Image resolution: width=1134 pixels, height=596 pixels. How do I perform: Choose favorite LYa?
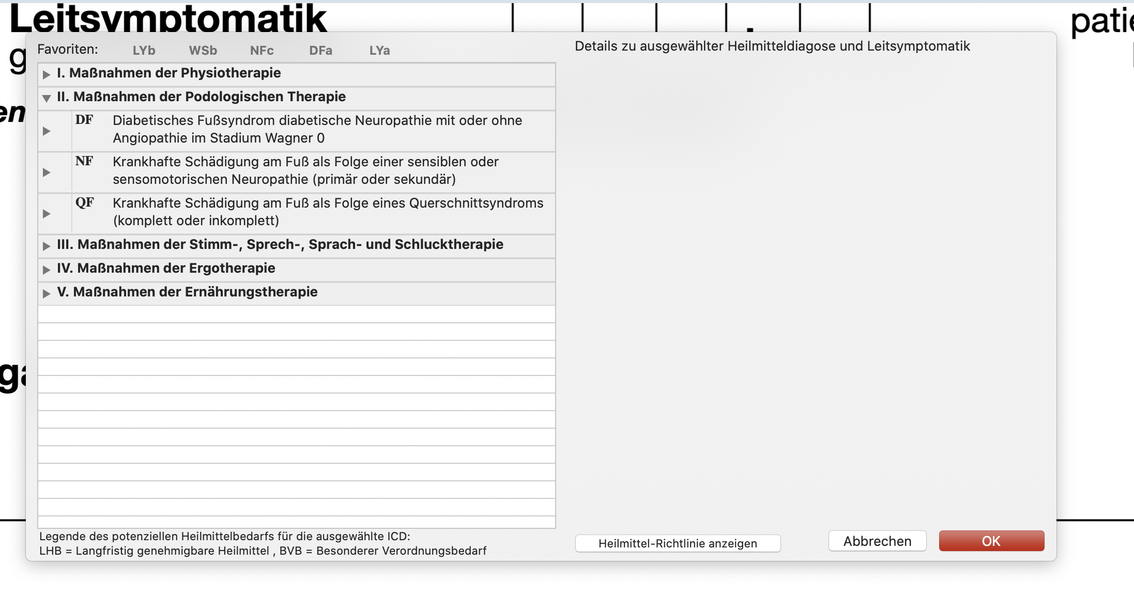pyautogui.click(x=379, y=51)
